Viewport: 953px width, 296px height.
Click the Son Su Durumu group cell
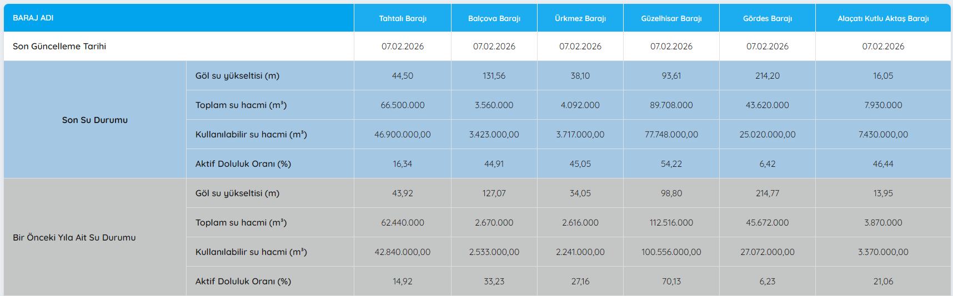(x=95, y=120)
